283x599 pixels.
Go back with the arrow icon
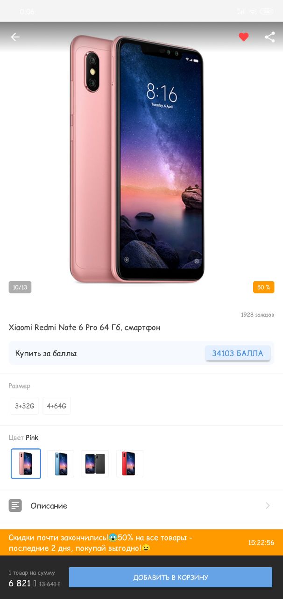[x=15, y=37]
